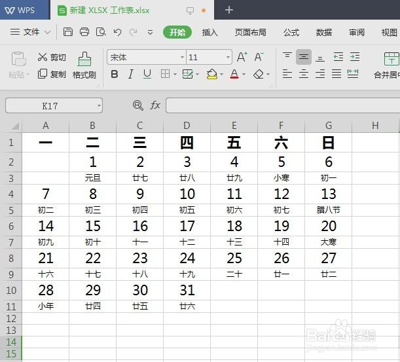The width and height of the screenshot is (400, 362).
Task: Expand the Name Box K17 dropdown
Action: 99,105
